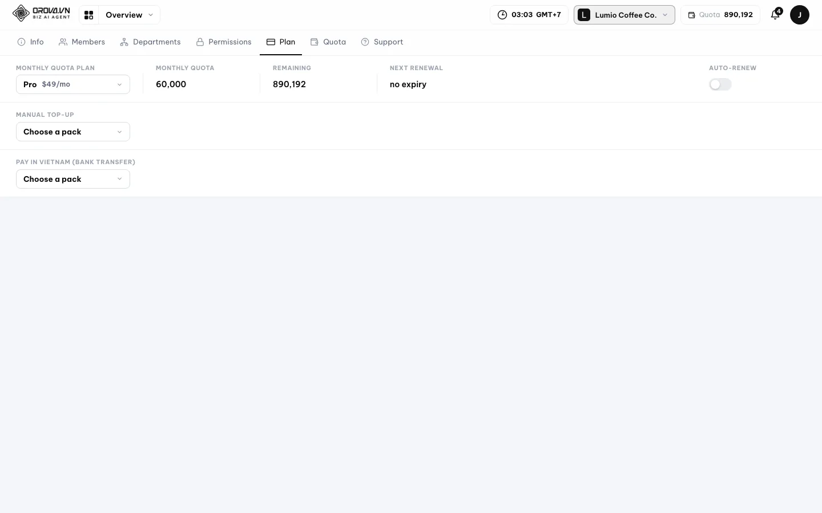Open notifications bell with 4 badge
Screen dimensions: 822x513
click(775, 15)
